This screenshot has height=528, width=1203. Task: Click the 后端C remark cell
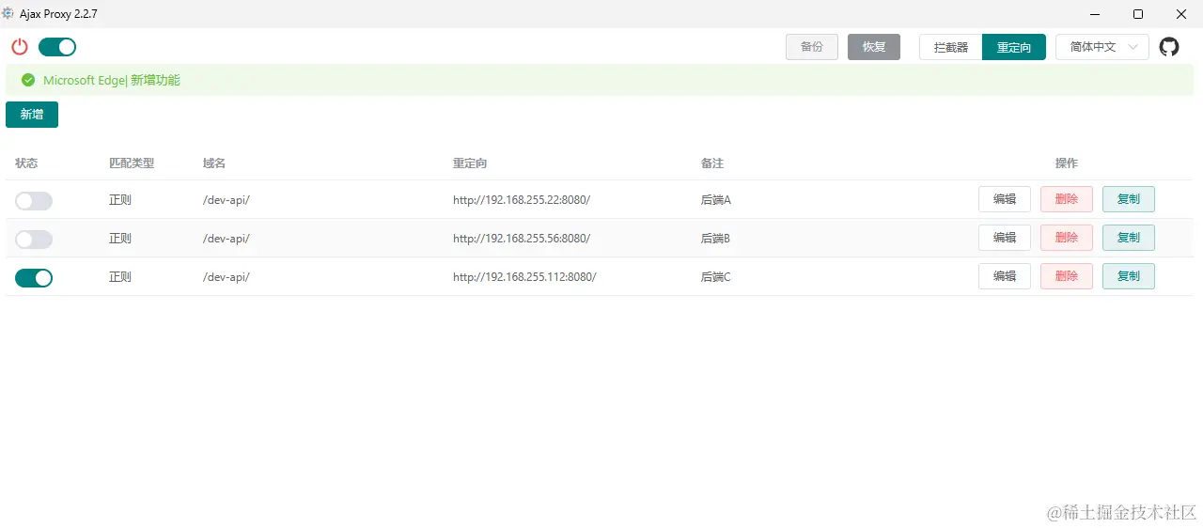tap(716, 277)
